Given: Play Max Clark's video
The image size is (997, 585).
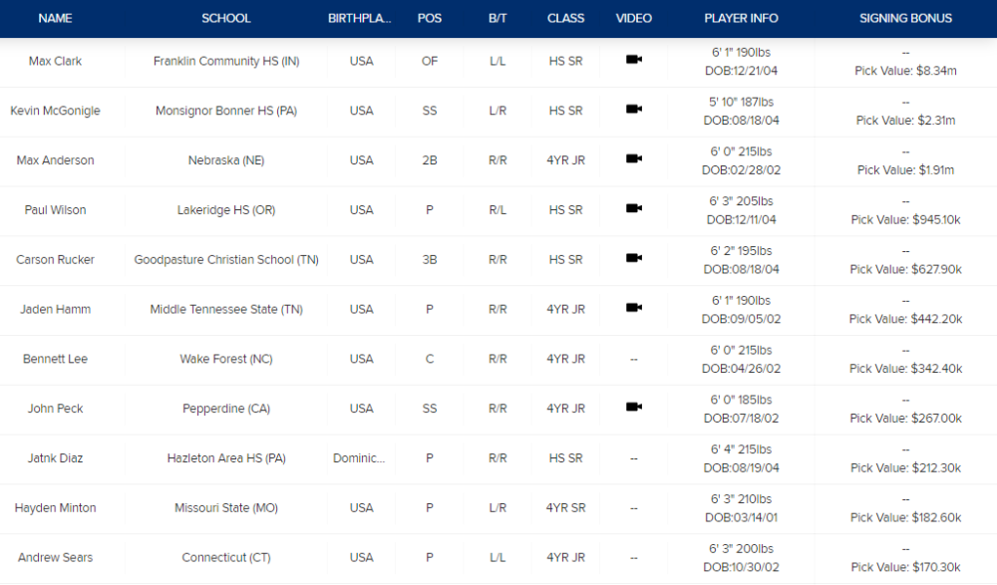Looking at the screenshot, I should [x=633, y=60].
